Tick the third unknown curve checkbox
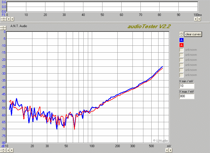The image size is (210, 153). point(181,60)
